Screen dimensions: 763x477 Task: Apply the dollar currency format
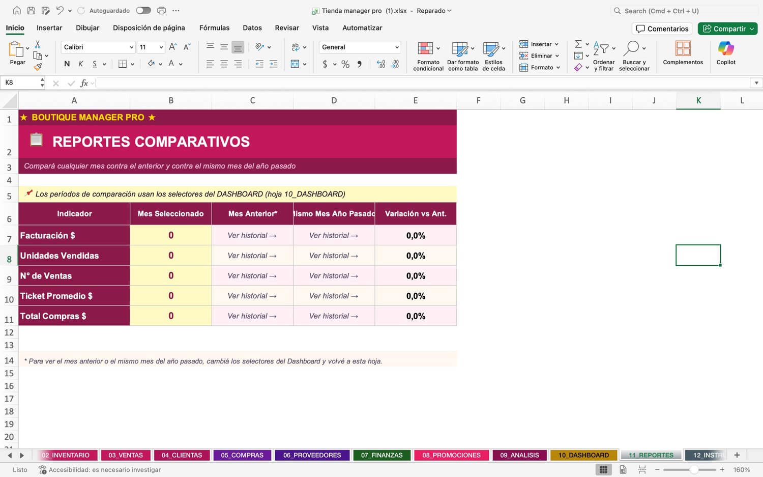click(325, 64)
